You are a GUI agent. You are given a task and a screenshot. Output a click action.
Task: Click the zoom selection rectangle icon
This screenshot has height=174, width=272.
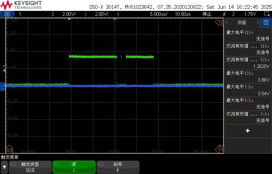267,14
